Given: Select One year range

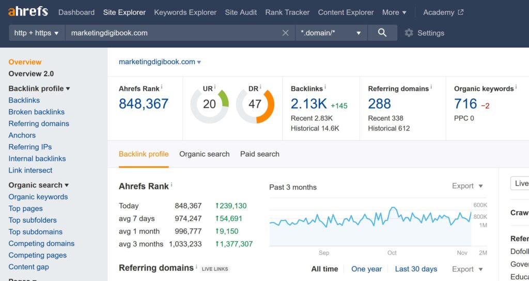Looking at the screenshot, I should [x=366, y=269].
